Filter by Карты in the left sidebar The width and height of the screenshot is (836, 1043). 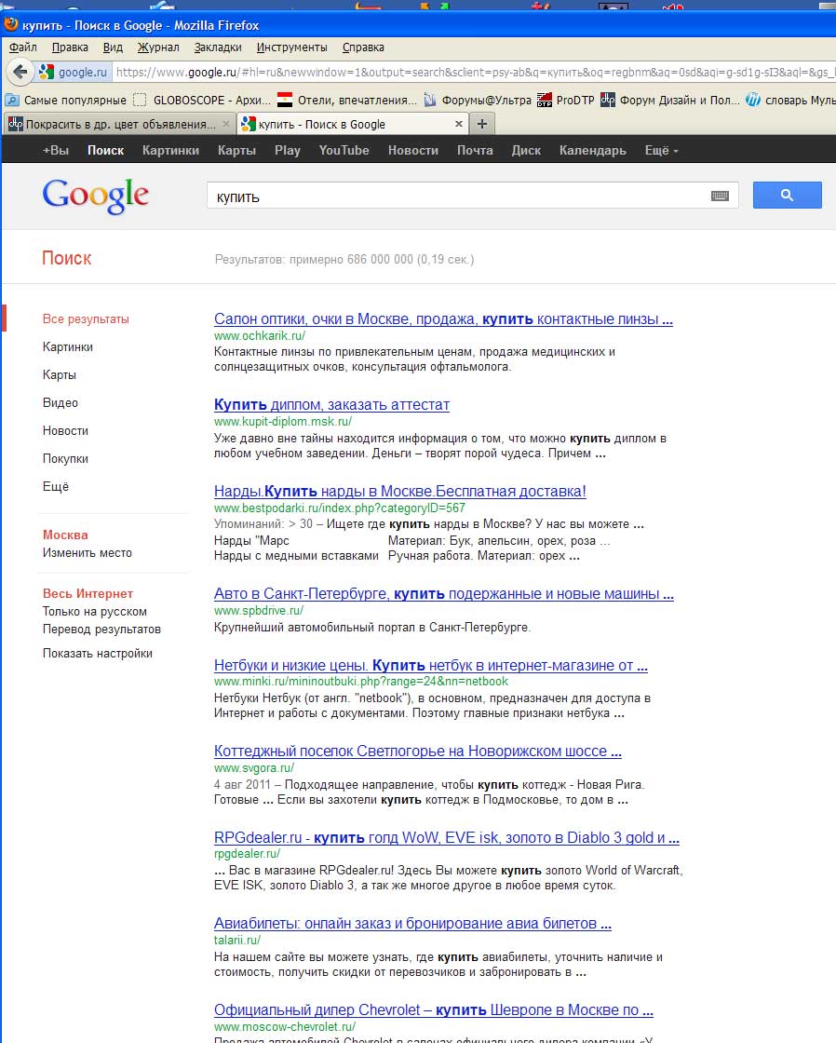60,375
